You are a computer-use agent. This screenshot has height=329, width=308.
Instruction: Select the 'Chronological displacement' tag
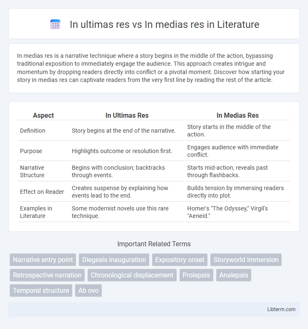pyautogui.click(x=132, y=275)
